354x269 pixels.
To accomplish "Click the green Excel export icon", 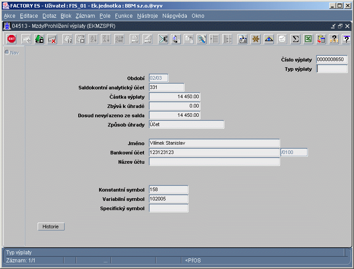I will tap(308, 39).
